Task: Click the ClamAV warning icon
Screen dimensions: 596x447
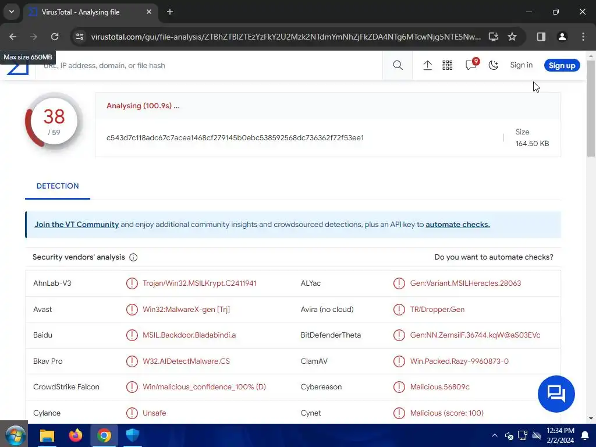Action: 399,361
